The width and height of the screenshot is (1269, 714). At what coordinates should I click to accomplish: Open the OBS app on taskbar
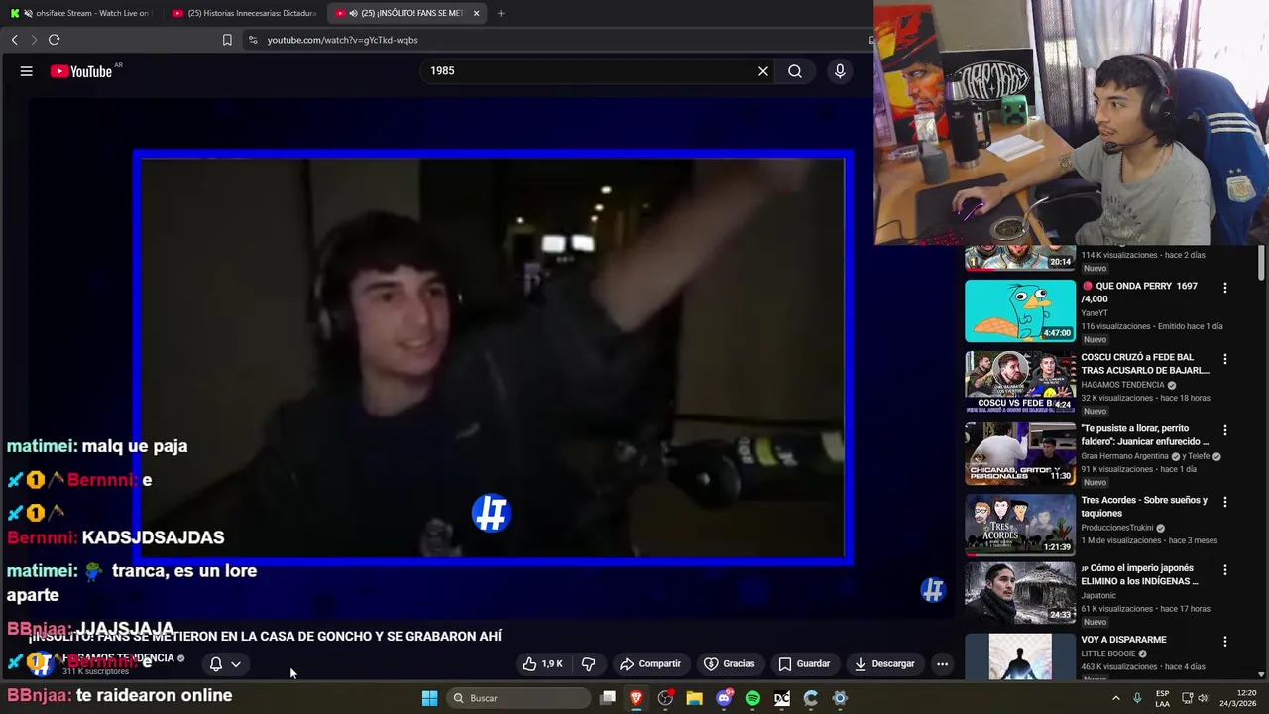[x=665, y=698]
